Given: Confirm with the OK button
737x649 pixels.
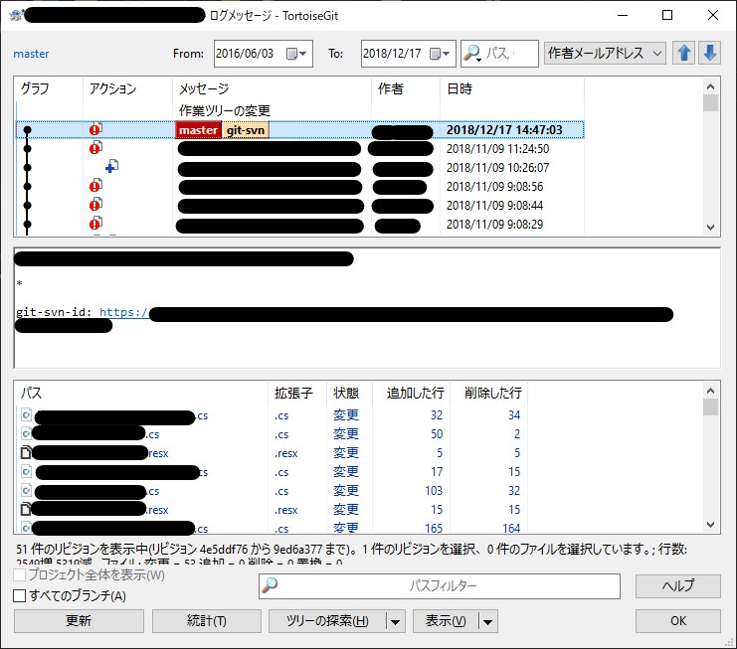Looking at the screenshot, I should 677,621.
